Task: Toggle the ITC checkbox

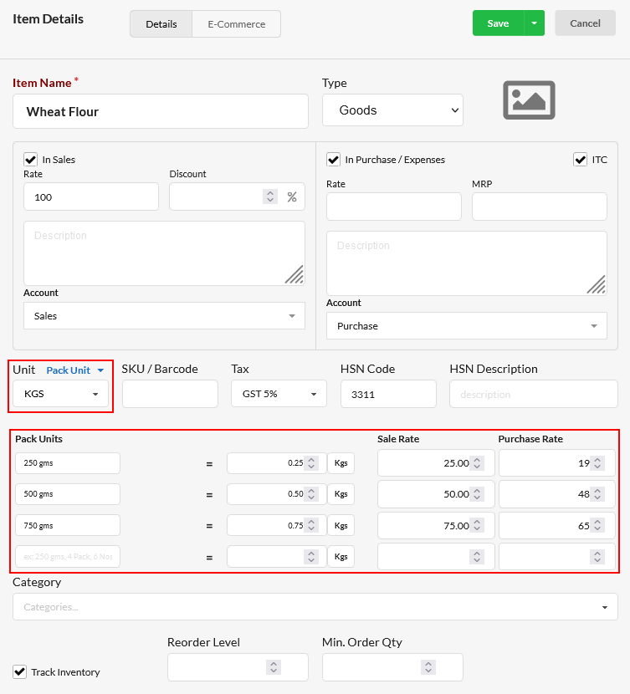Action: coord(580,160)
